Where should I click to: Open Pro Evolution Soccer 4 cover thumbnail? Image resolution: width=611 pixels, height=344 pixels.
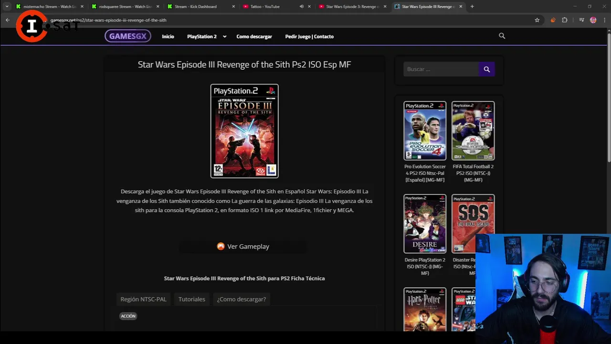coord(425,130)
